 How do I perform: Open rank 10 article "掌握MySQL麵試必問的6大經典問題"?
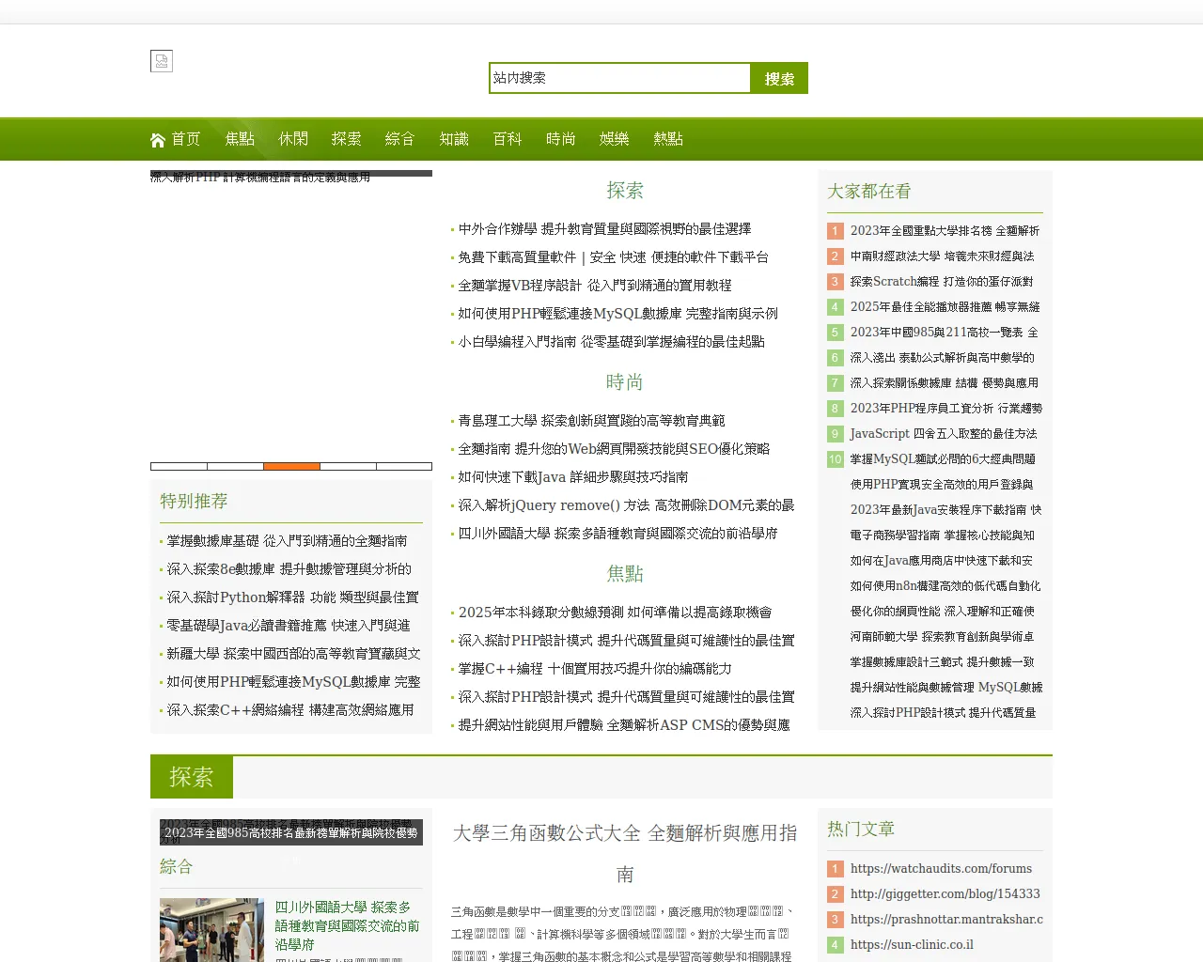point(943,459)
